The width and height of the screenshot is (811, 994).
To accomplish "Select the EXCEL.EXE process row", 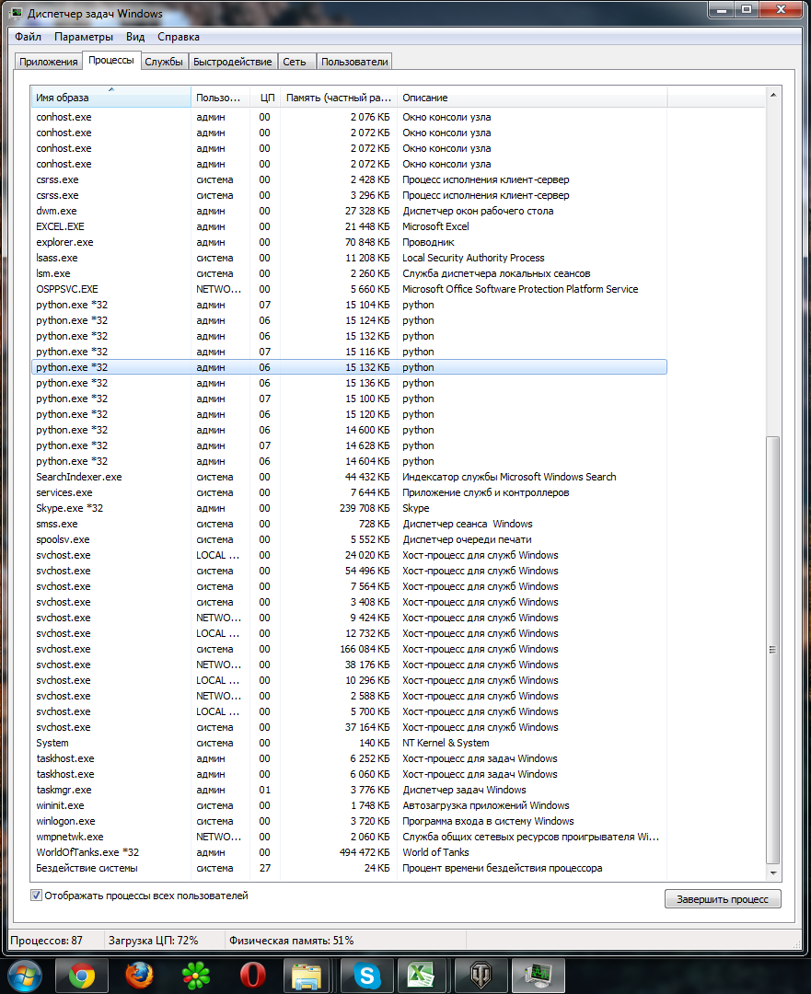I will coord(349,226).
